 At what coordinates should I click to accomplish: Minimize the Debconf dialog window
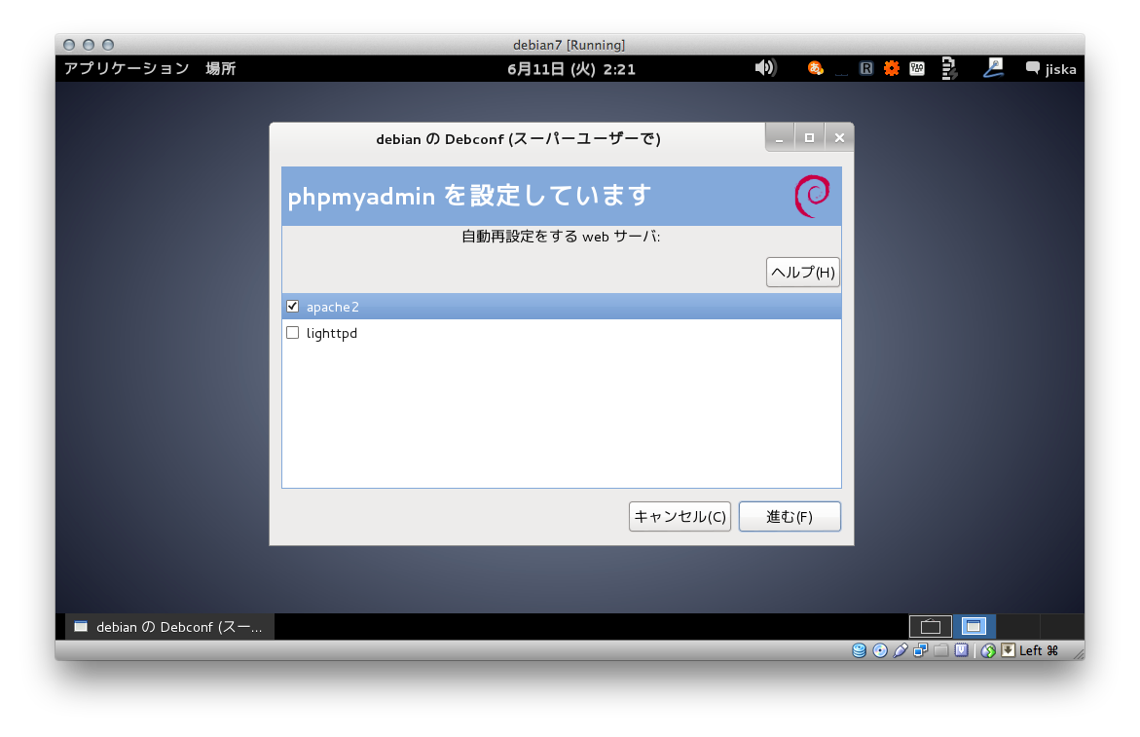point(780,137)
